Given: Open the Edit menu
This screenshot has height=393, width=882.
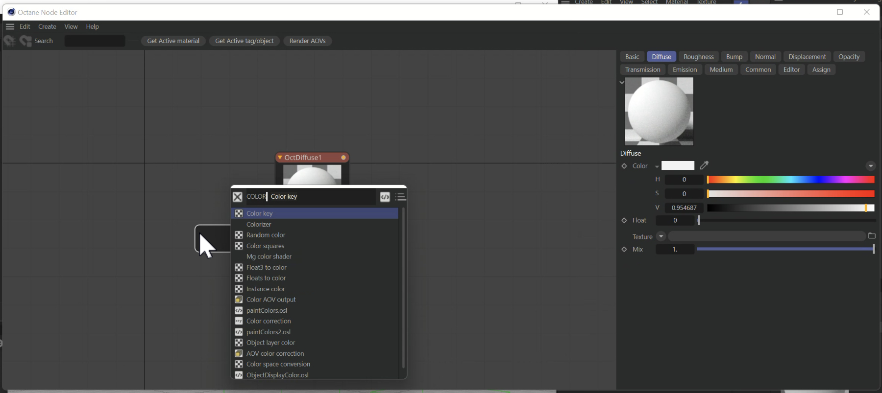Looking at the screenshot, I should (x=25, y=26).
